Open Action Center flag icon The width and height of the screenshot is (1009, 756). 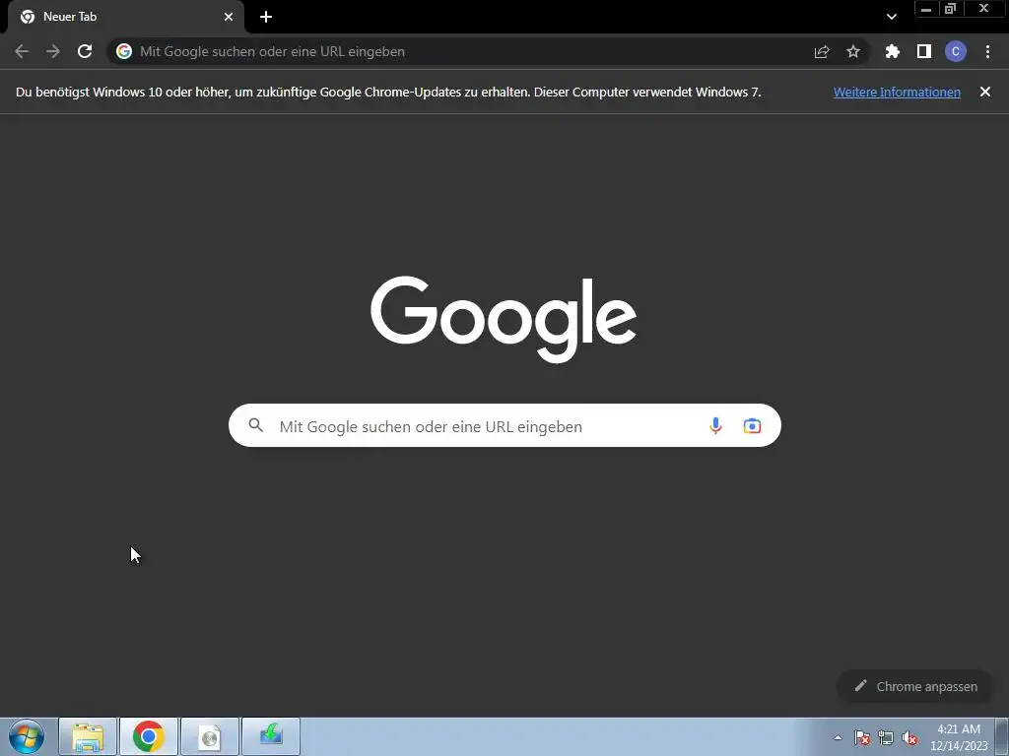pyautogui.click(x=861, y=737)
